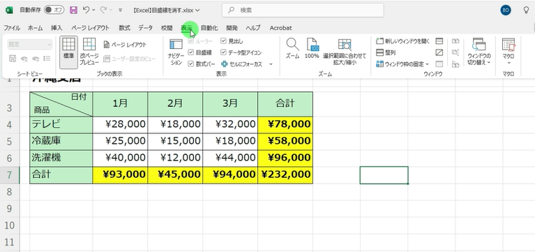535x252 pixels.
Task: Open 新しいウィンドウを開く new window
Action: click(x=403, y=41)
